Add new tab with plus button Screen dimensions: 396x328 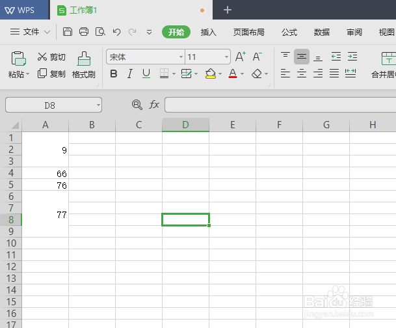tap(228, 10)
